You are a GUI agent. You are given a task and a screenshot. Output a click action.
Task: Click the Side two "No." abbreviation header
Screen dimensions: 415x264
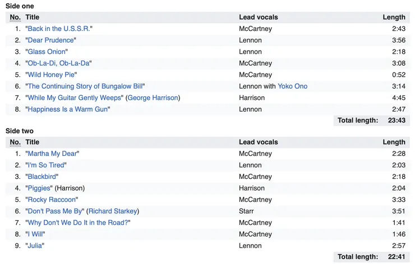(x=15, y=142)
